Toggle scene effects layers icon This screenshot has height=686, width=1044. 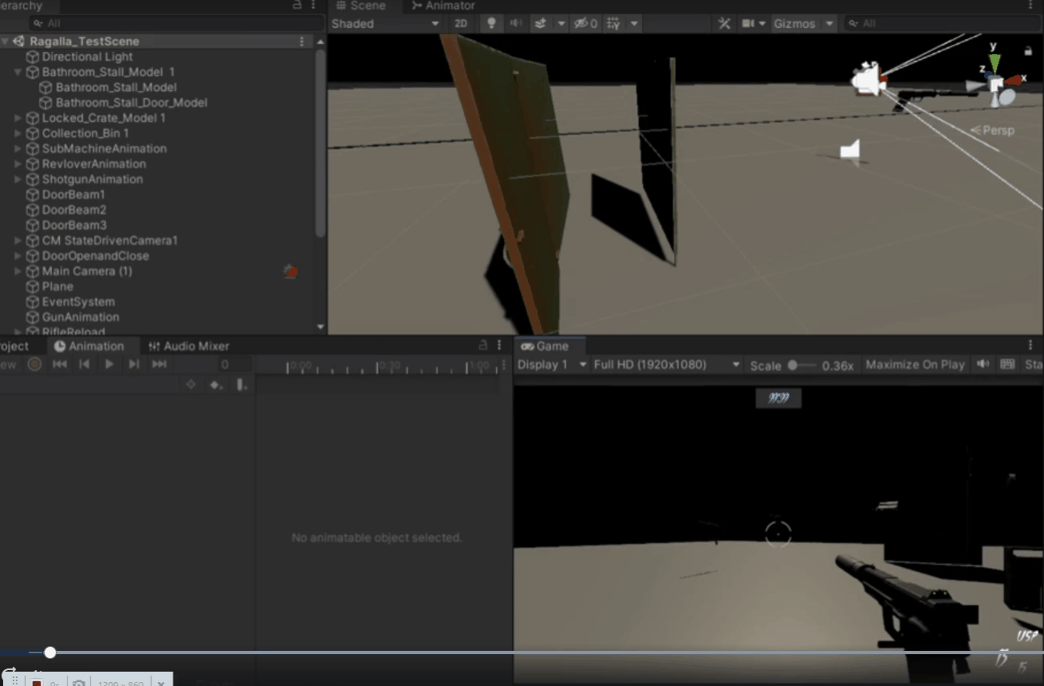coord(541,23)
